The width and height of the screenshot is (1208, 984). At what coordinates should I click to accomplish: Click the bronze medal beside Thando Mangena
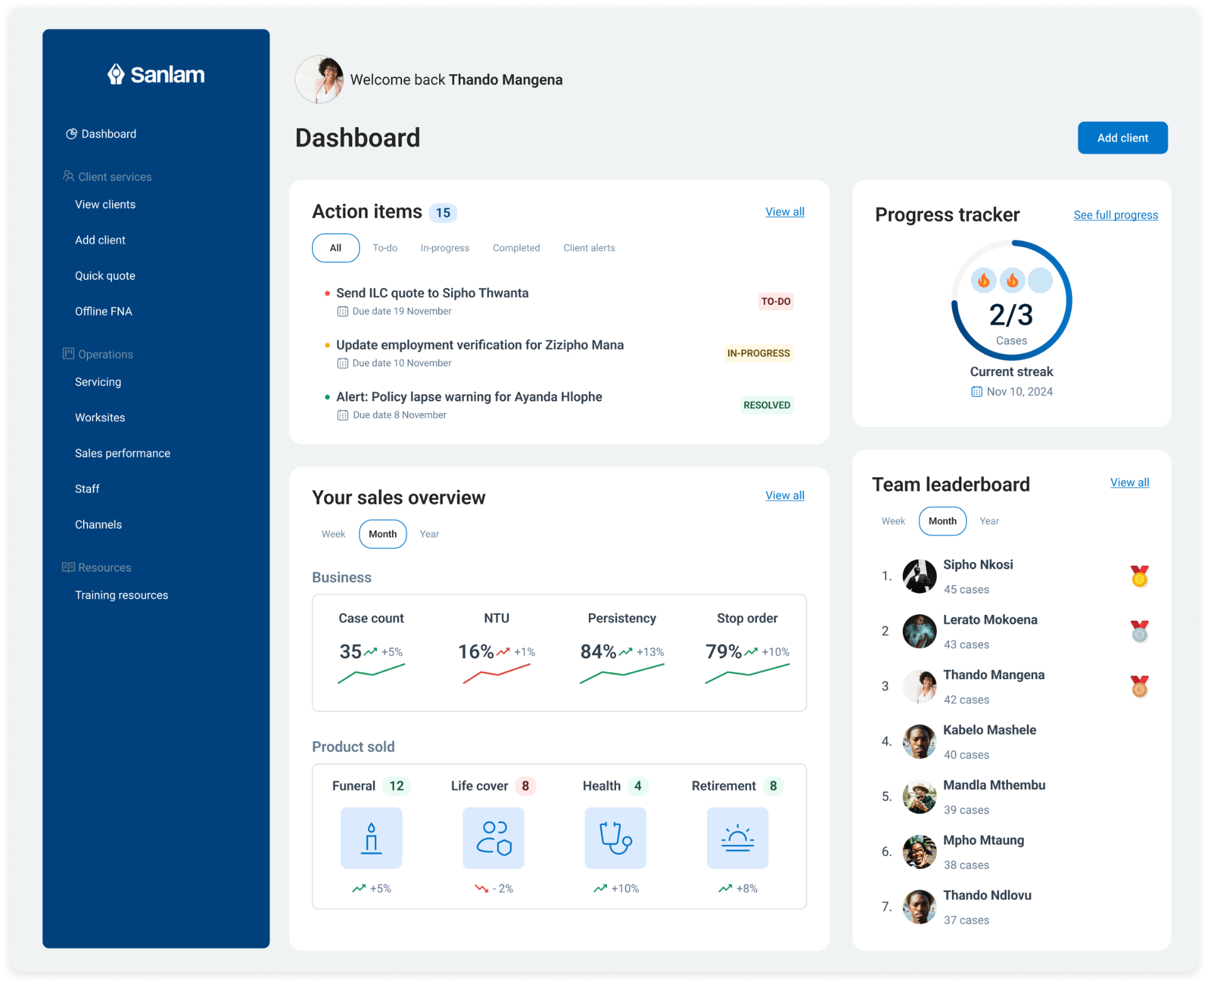pyautogui.click(x=1139, y=686)
